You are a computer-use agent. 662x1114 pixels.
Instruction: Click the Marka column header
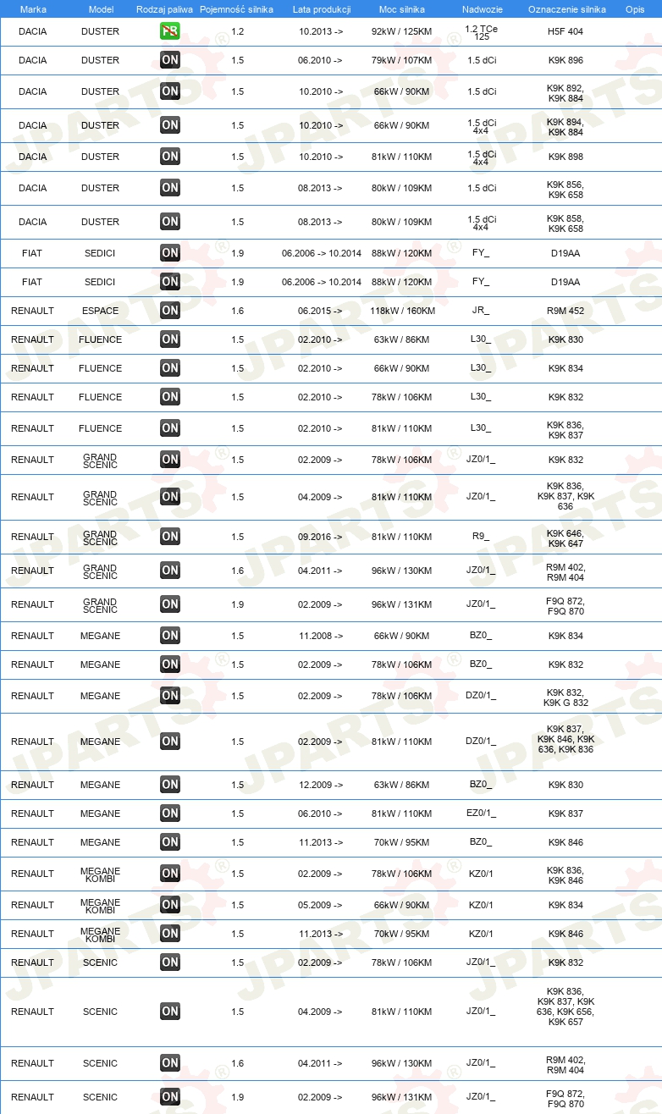(33, 9)
